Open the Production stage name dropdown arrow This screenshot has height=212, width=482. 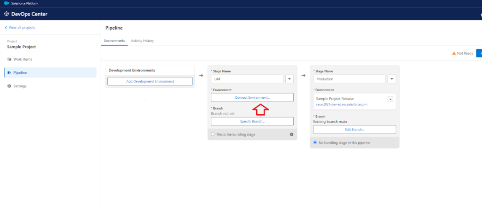point(392,79)
